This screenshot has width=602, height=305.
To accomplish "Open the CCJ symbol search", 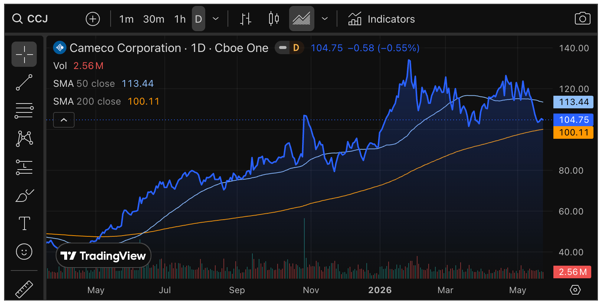I will point(30,19).
